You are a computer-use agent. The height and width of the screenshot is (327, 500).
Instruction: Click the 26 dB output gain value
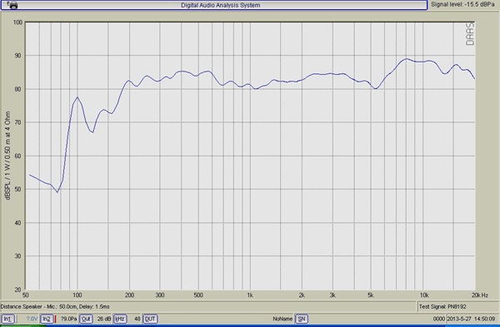104,319
